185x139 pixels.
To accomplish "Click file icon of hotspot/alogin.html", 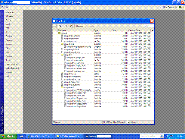I will pos(62,36).
